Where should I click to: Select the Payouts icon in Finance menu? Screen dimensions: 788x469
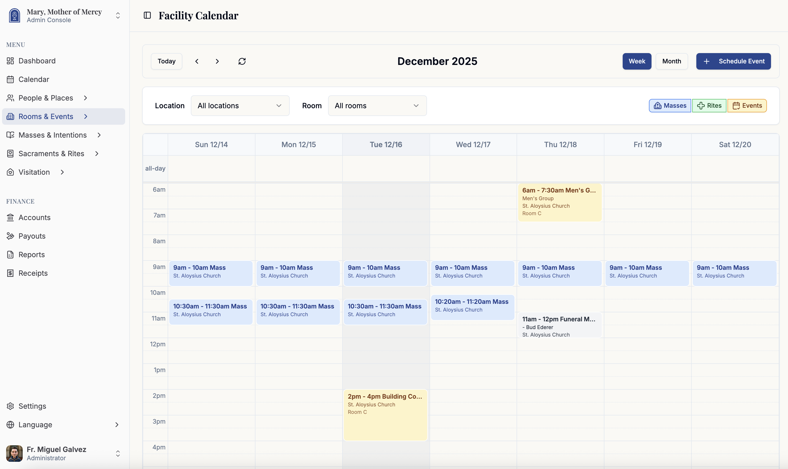click(10, 236)
